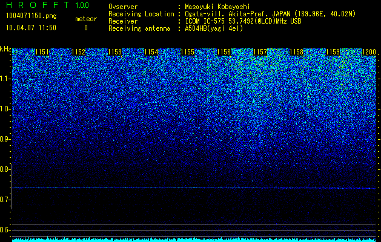
Task: Click time marker 1155
Action: pyautogui.click(x=187, y=52)
